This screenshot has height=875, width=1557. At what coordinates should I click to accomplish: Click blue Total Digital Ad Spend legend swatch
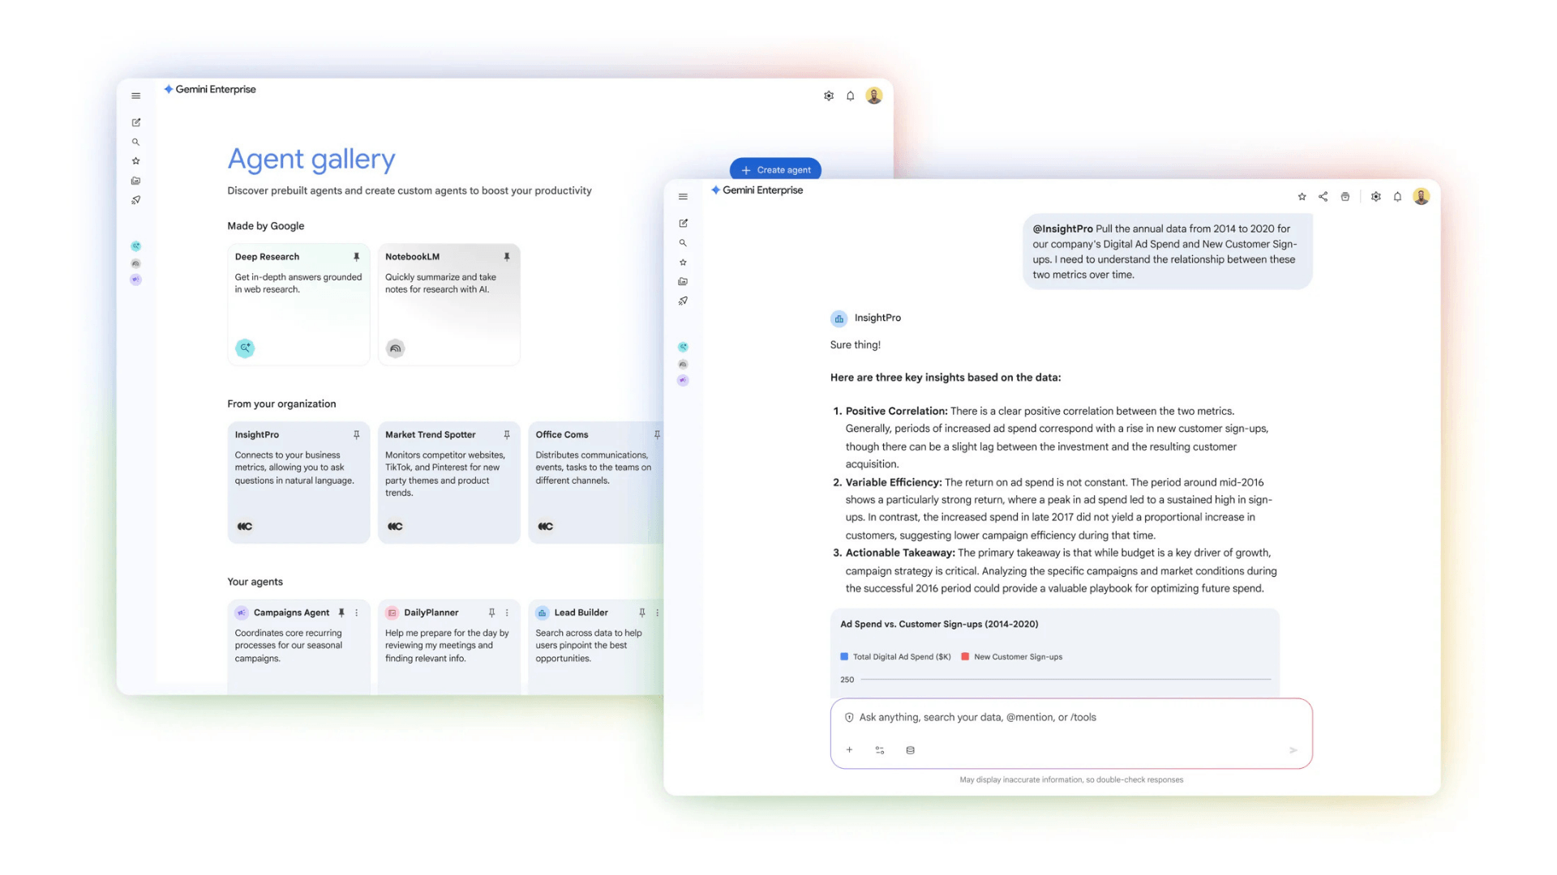point(844,657)
